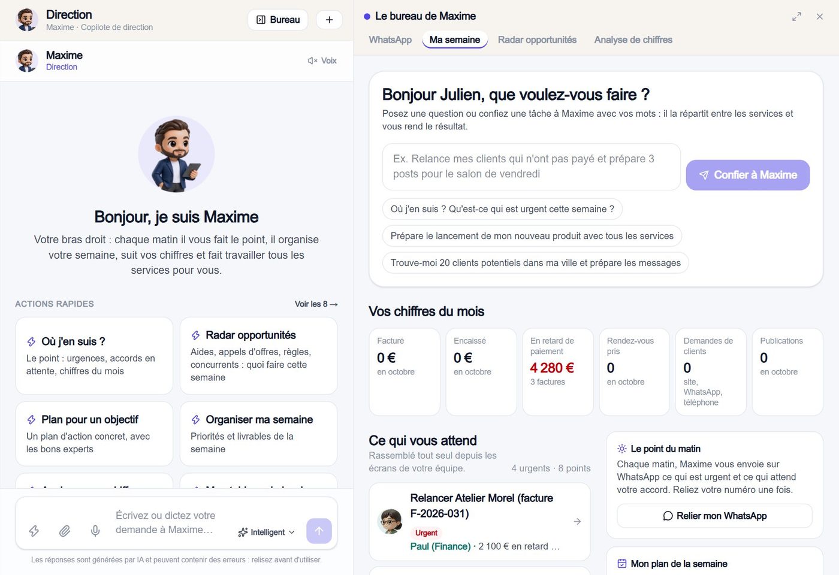Screen dimensions: 839x575
Task: Click the Publications stat card
Action: (787, 371)
